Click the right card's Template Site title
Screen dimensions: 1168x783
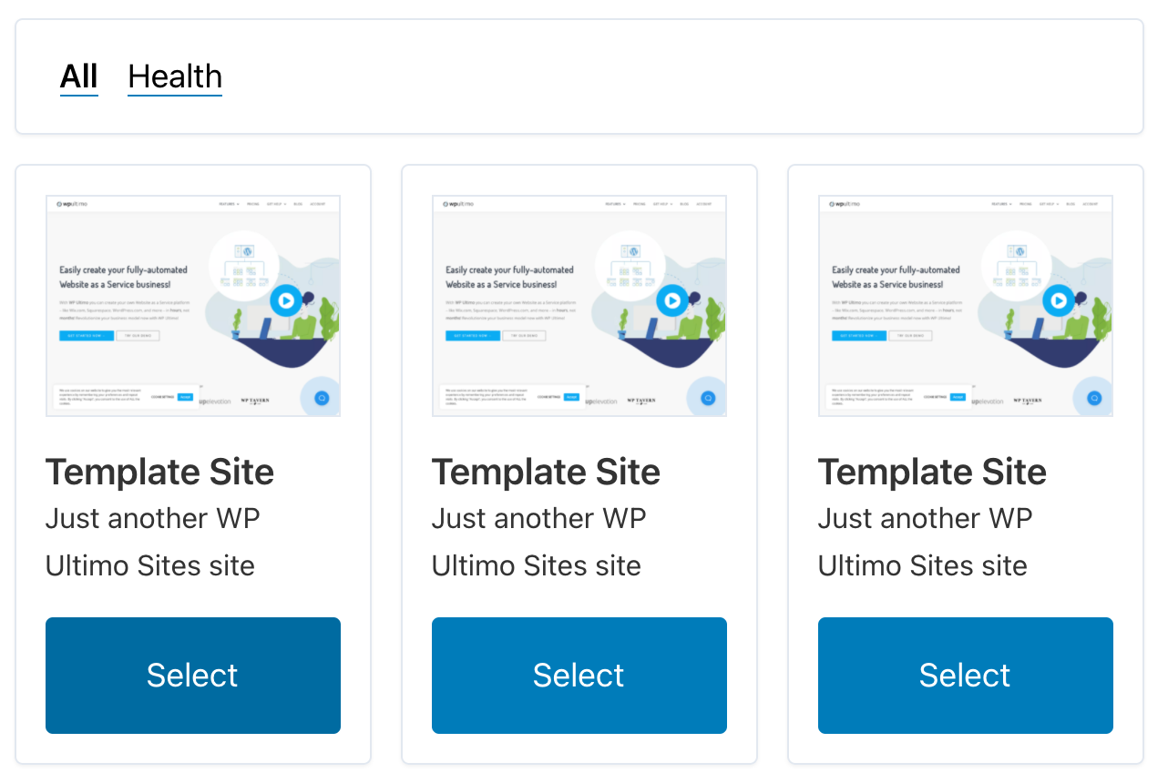pyautogui.click(x=932, y=472)
